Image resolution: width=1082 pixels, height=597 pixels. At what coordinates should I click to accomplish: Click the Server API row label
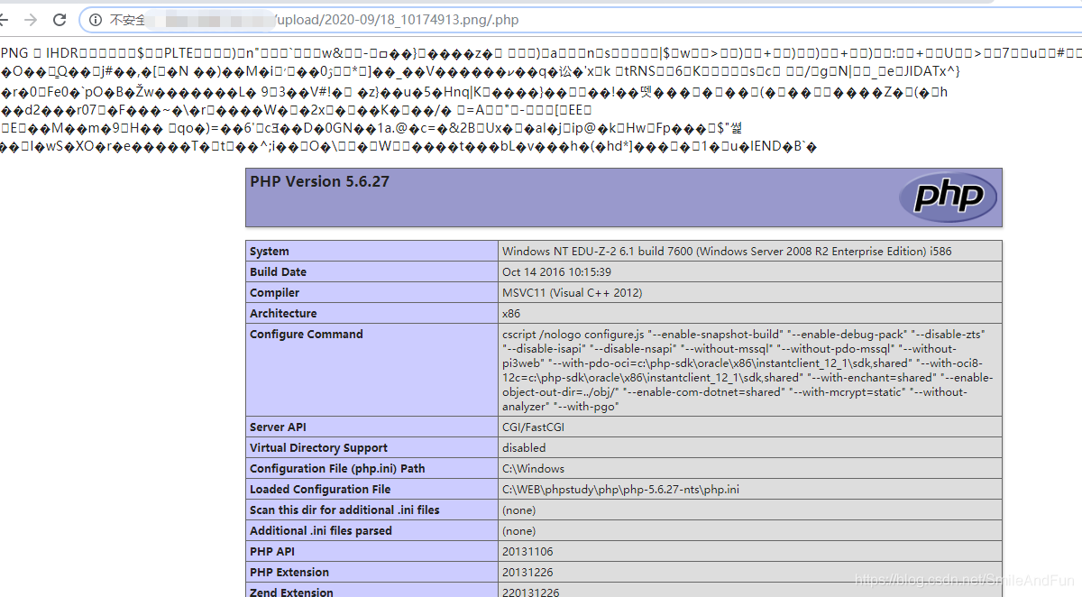(279, 427)
